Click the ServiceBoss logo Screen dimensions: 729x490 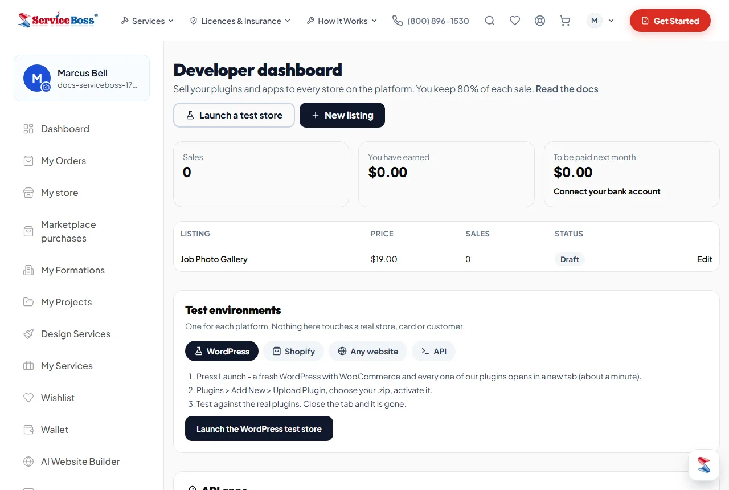pyautogui.click(x=58, y=21)
